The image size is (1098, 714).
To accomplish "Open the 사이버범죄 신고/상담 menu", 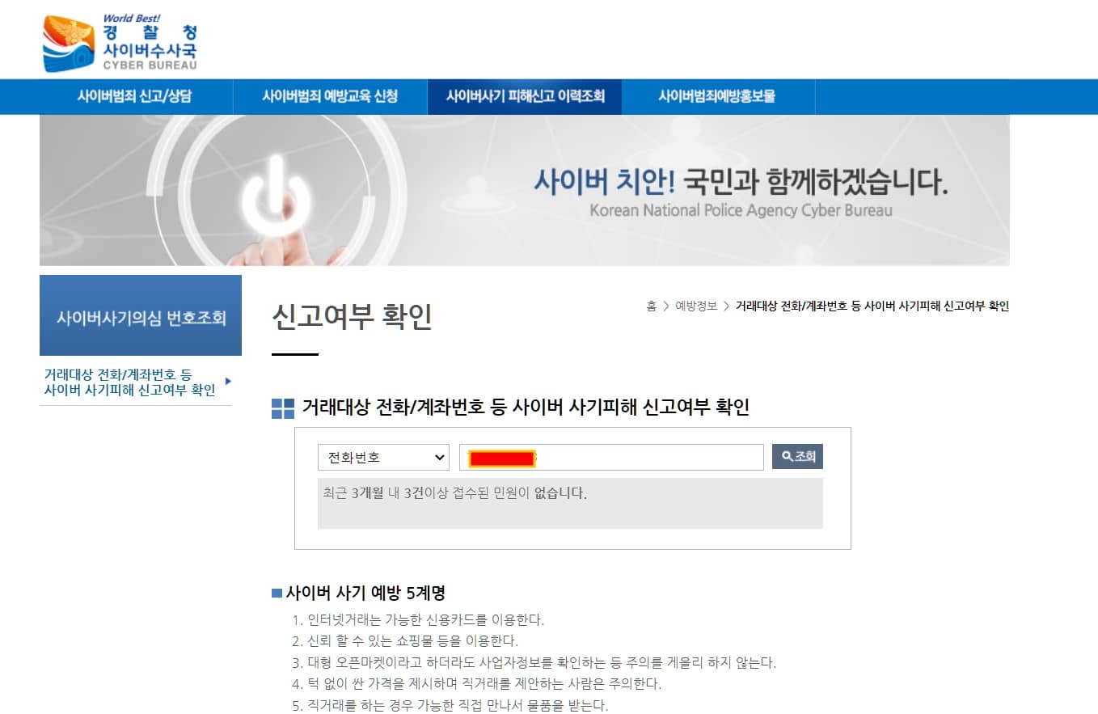I will [134, 96].
